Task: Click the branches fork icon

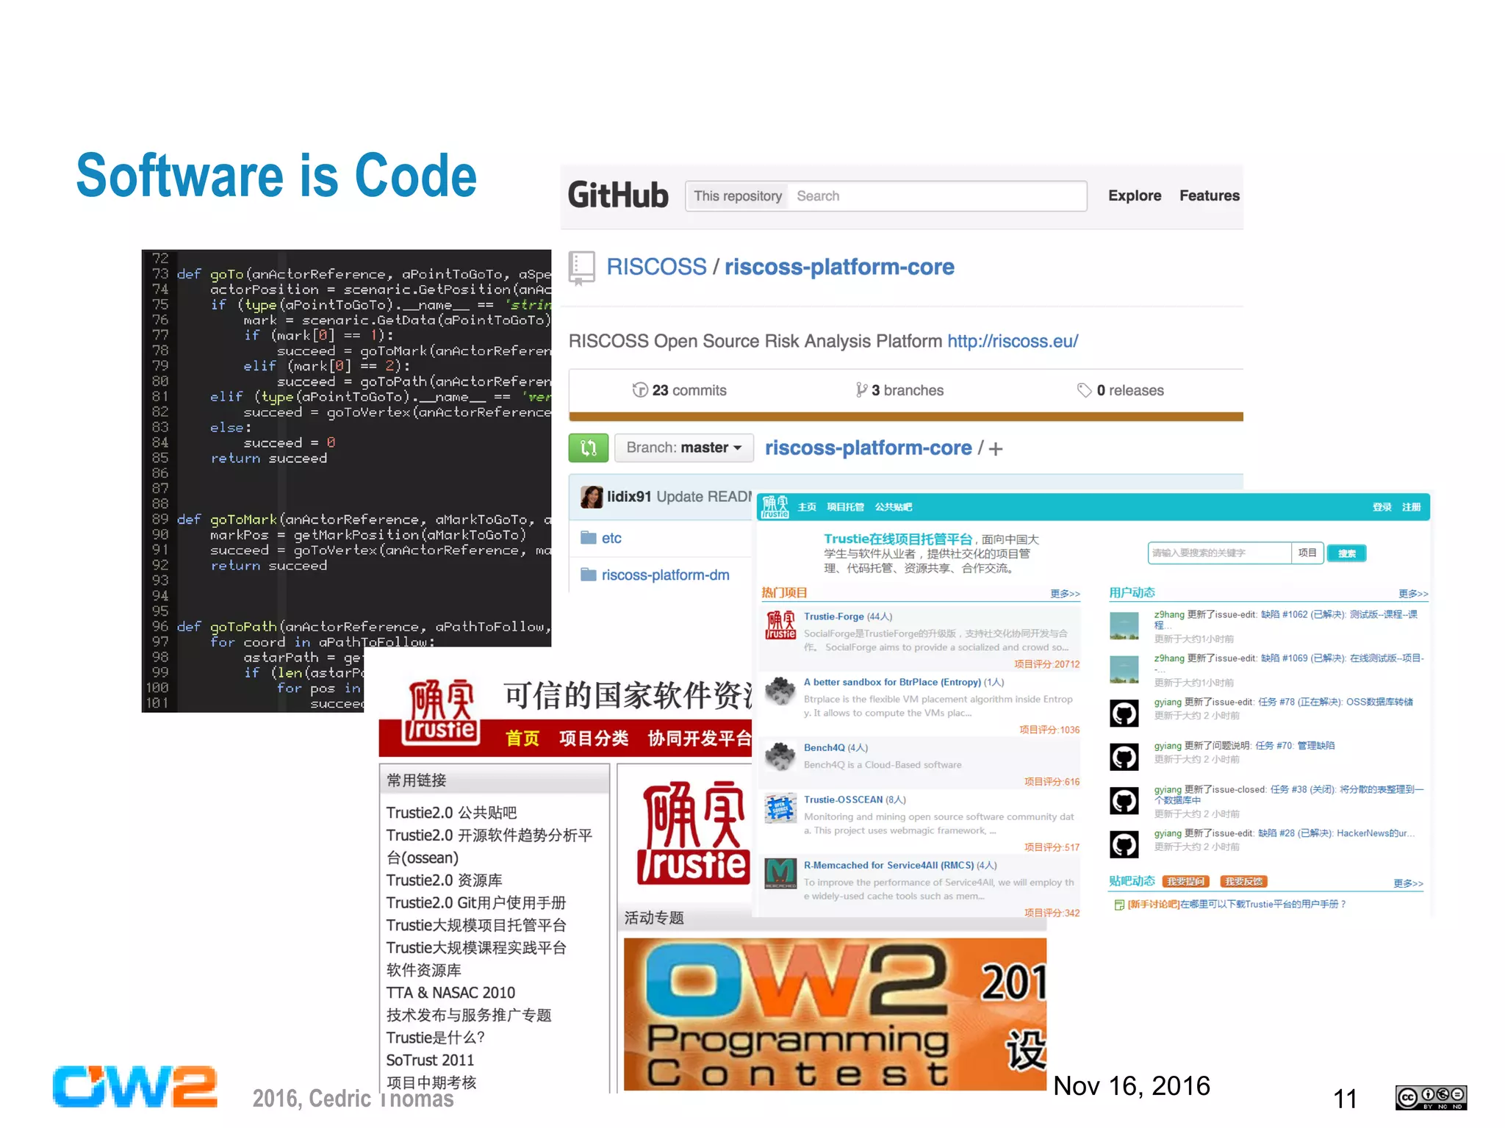Action: [861, 390]
